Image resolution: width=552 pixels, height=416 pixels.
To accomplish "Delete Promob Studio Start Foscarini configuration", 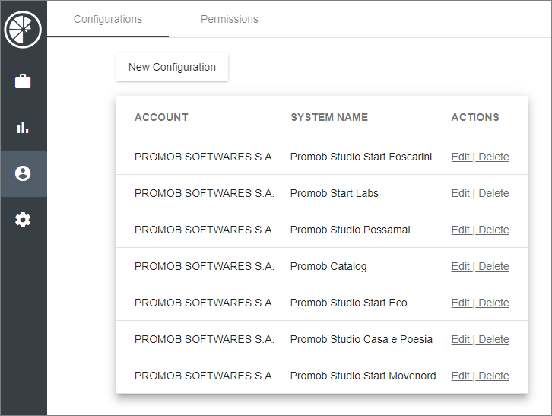I will (493, 157).
